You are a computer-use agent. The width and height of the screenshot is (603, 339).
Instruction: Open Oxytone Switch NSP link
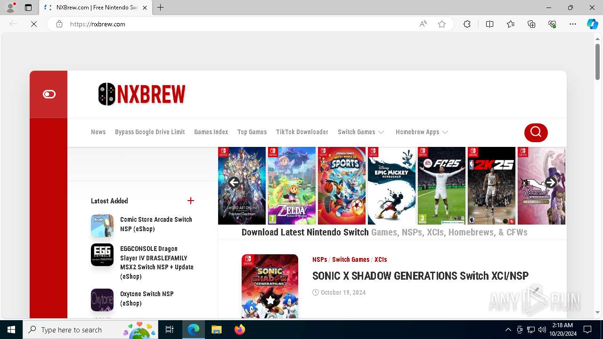pos(147,299)
